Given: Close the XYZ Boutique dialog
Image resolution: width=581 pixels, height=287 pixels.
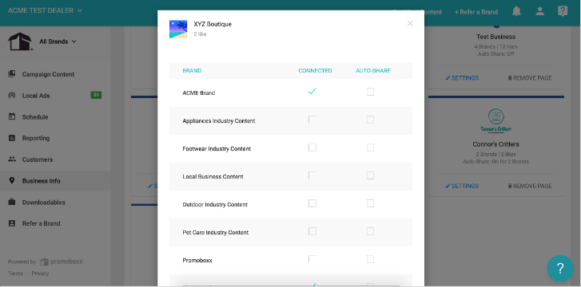Looking at the screenshot, I should point(410,24).
